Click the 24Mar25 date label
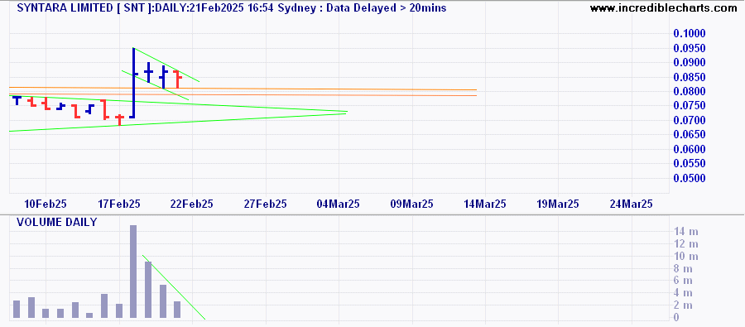Screen dimensions: 745x327 (632, 204)
